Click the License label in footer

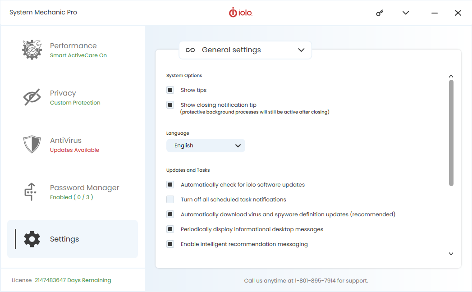click(x=22, y=280)
